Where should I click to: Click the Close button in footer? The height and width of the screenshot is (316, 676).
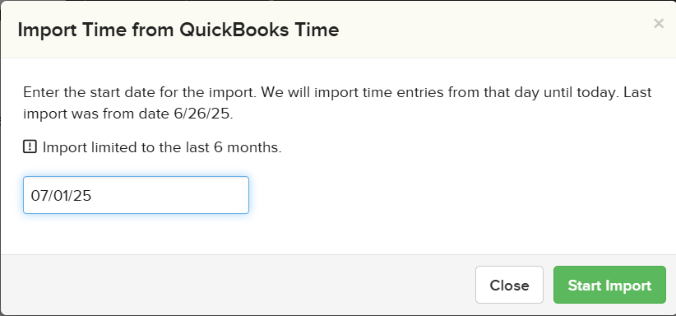[x=509, y=285]
